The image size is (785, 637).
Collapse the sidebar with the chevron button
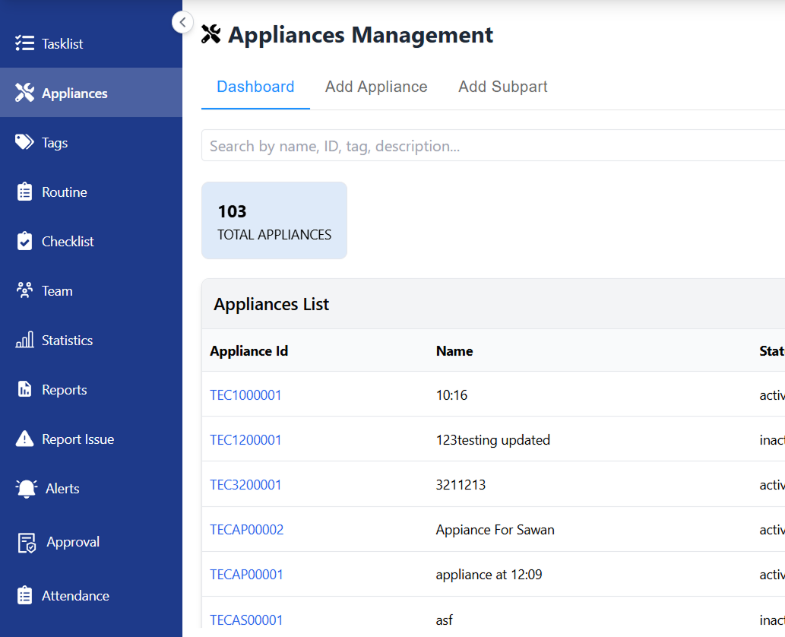click(182, 22)
